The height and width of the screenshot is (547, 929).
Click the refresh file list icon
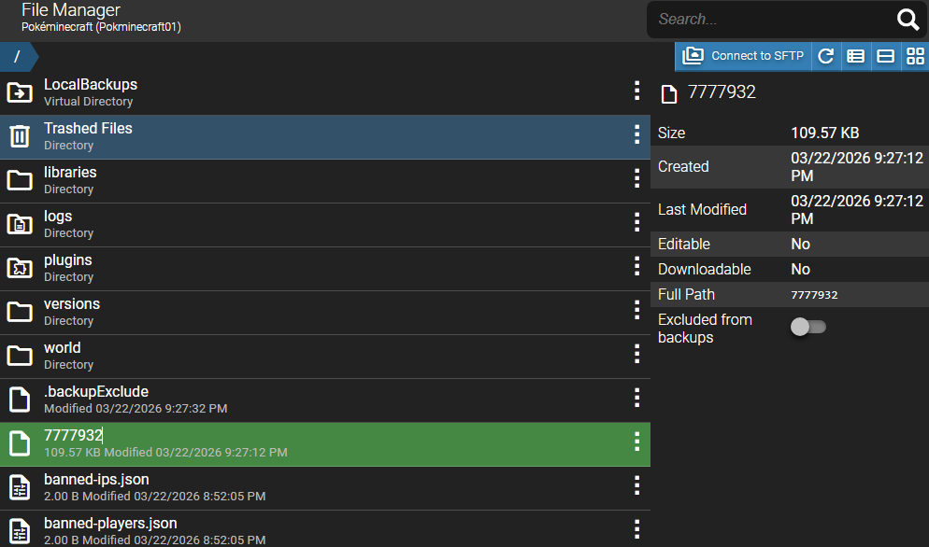pos(825,56)
